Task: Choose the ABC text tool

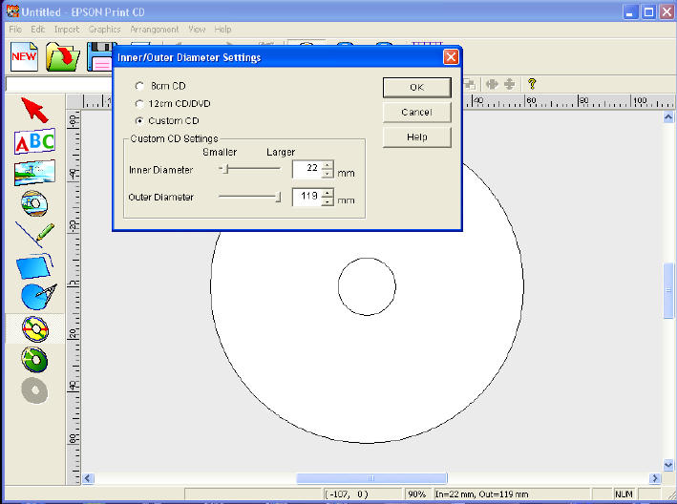Action: tap(34, 141)
